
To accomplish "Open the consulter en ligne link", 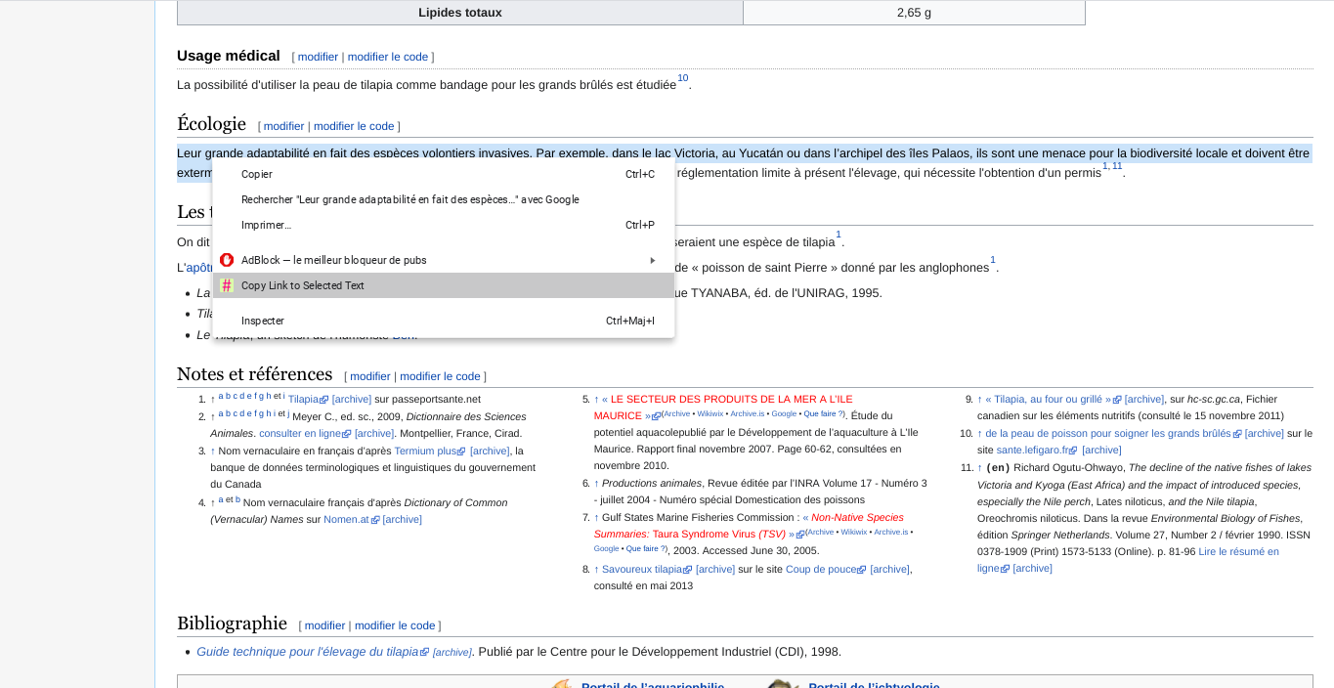I will (x=305, y=433).
